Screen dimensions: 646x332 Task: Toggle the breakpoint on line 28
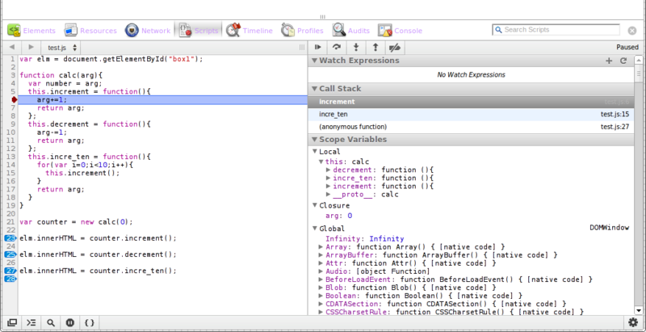10,279
